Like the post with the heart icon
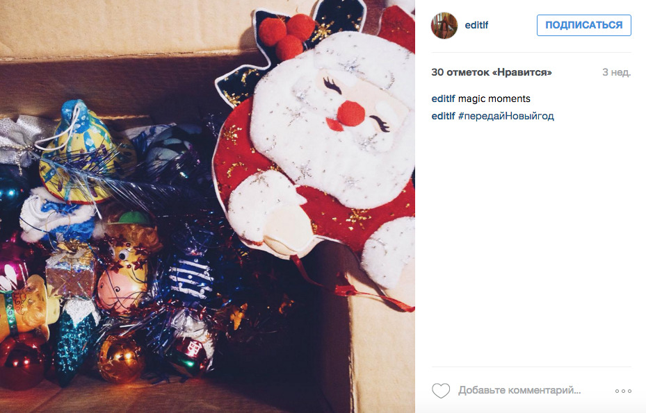This screenshot has height=413, width=646. pos(440,390)
